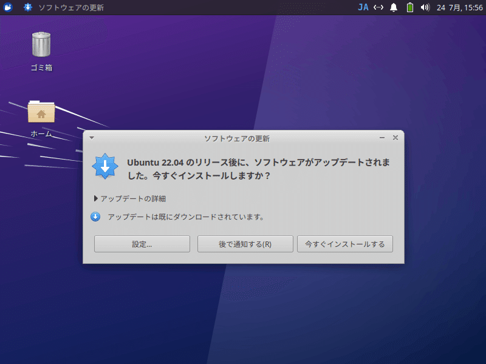Screen dimensions: 486x364
Task: Click the Ubuntu 22.04 update message text
Action: point(258,169)
